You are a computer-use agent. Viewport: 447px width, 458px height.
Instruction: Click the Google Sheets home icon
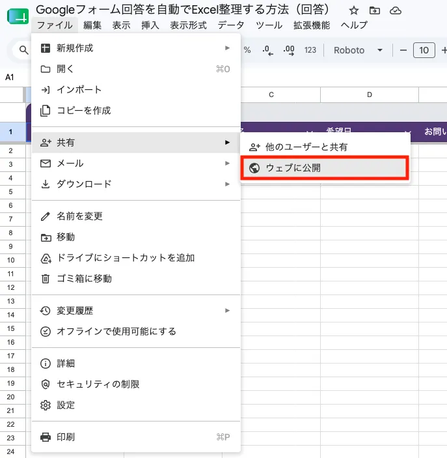(18, 16)
